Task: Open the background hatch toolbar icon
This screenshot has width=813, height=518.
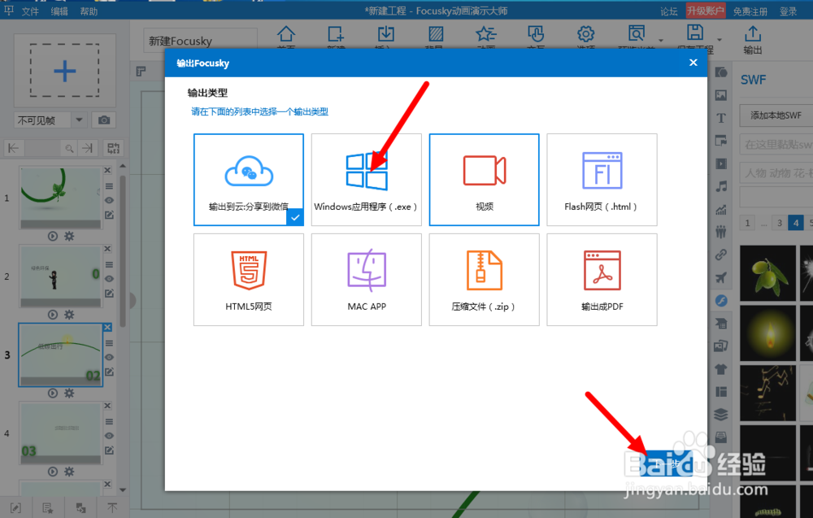Action: pos(436,34)
